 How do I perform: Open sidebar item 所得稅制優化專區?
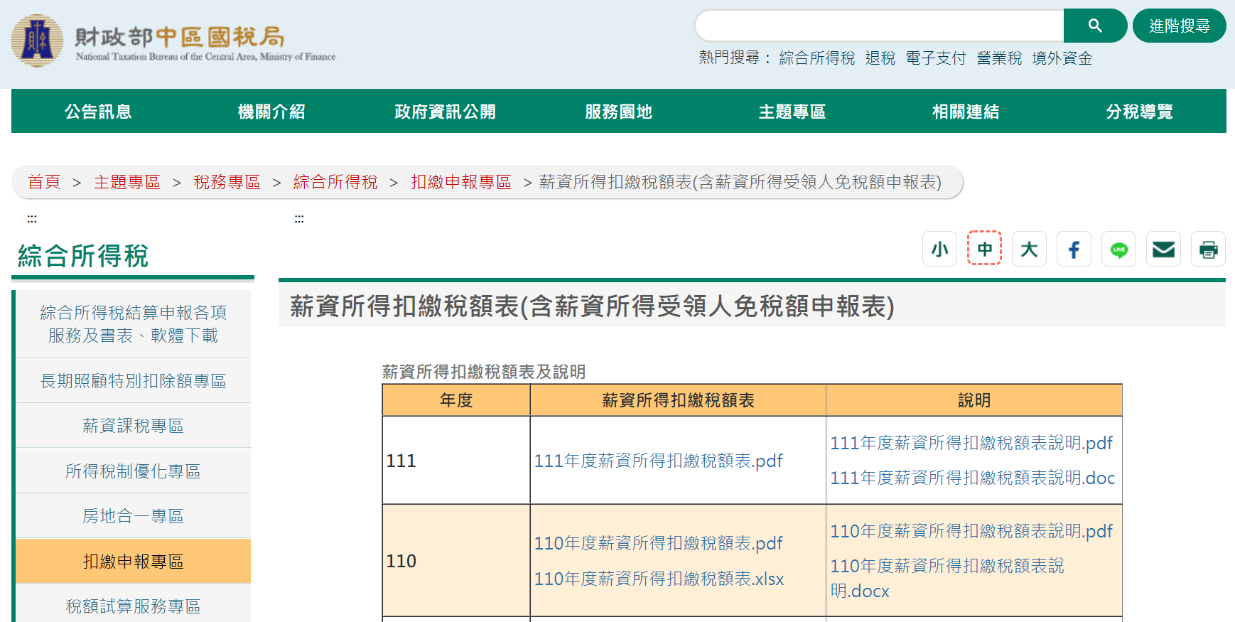point(134,471)
